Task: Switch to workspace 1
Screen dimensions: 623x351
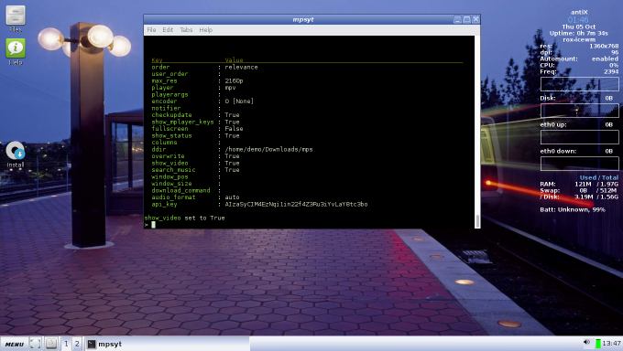Action: click(x=66, y=344)
